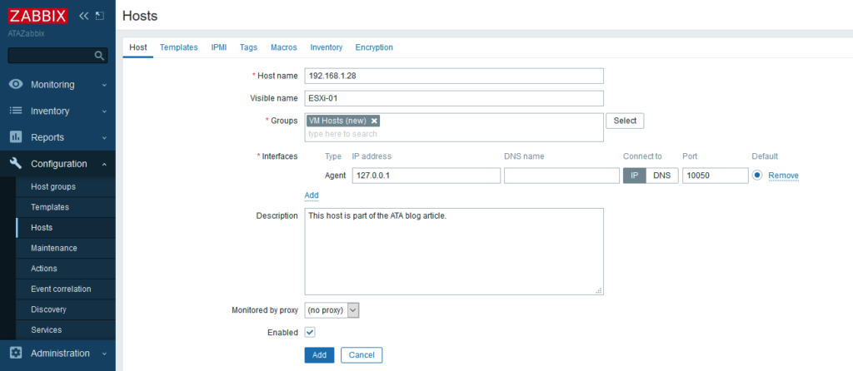Remove VM Hosts (new) group tag
853x371 pixels.
[x=374, y=121]
